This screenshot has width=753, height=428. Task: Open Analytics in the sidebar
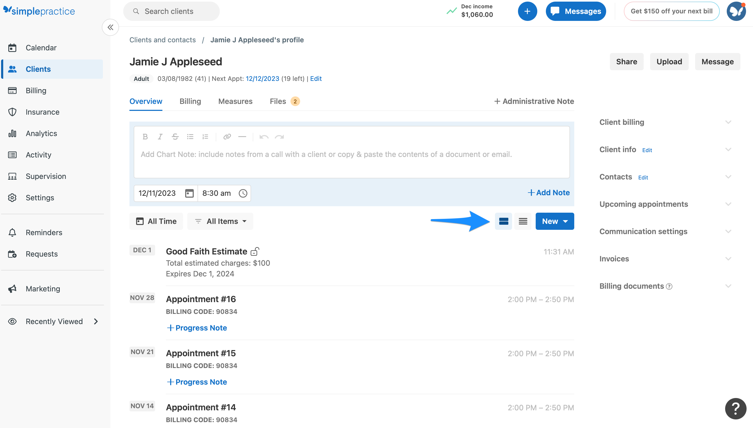coord(41,133)
